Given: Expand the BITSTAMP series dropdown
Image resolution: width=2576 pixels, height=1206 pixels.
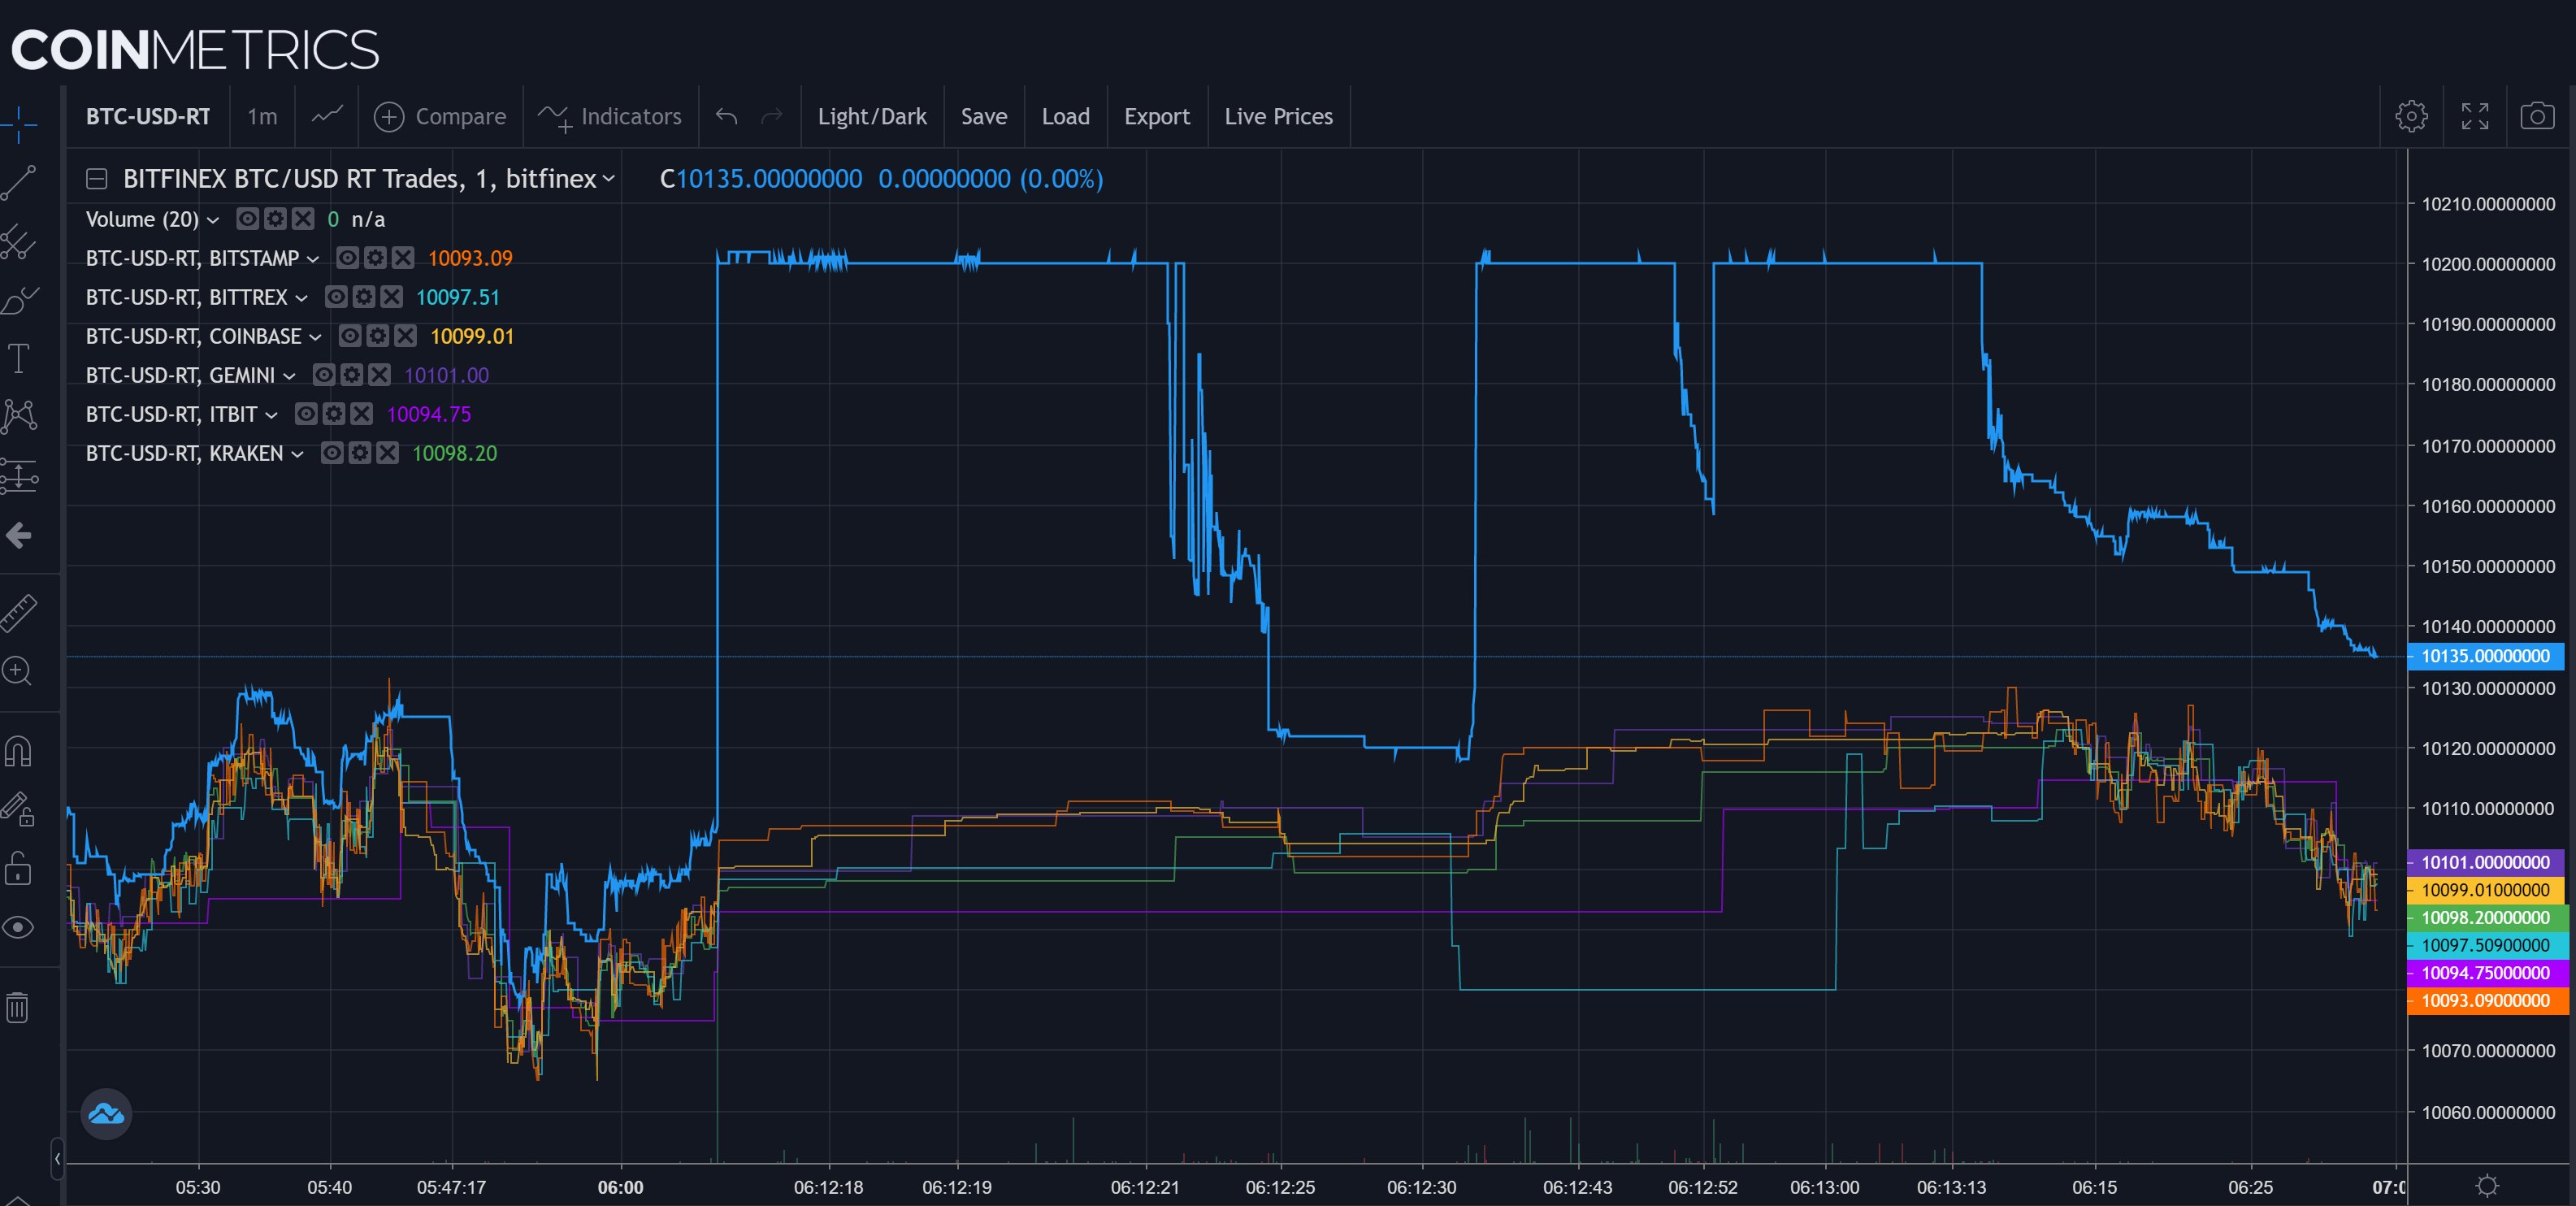Looking at the screenshot, I should coord(313,259).
